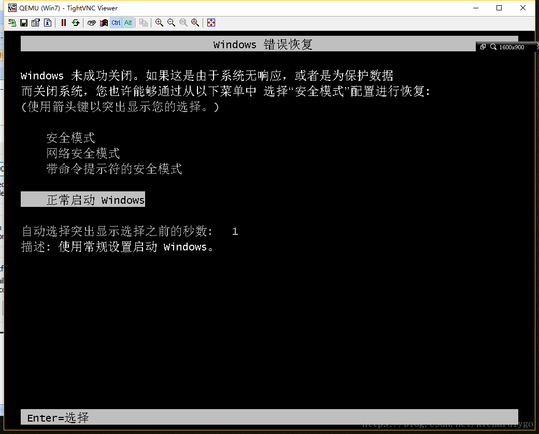The width and height of the screenshot is (539, 434).
Task: Click the Transfer files icon
Action: [x=144, y=23]
